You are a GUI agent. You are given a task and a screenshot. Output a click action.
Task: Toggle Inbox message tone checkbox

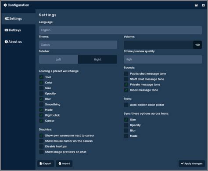[126, 90]
